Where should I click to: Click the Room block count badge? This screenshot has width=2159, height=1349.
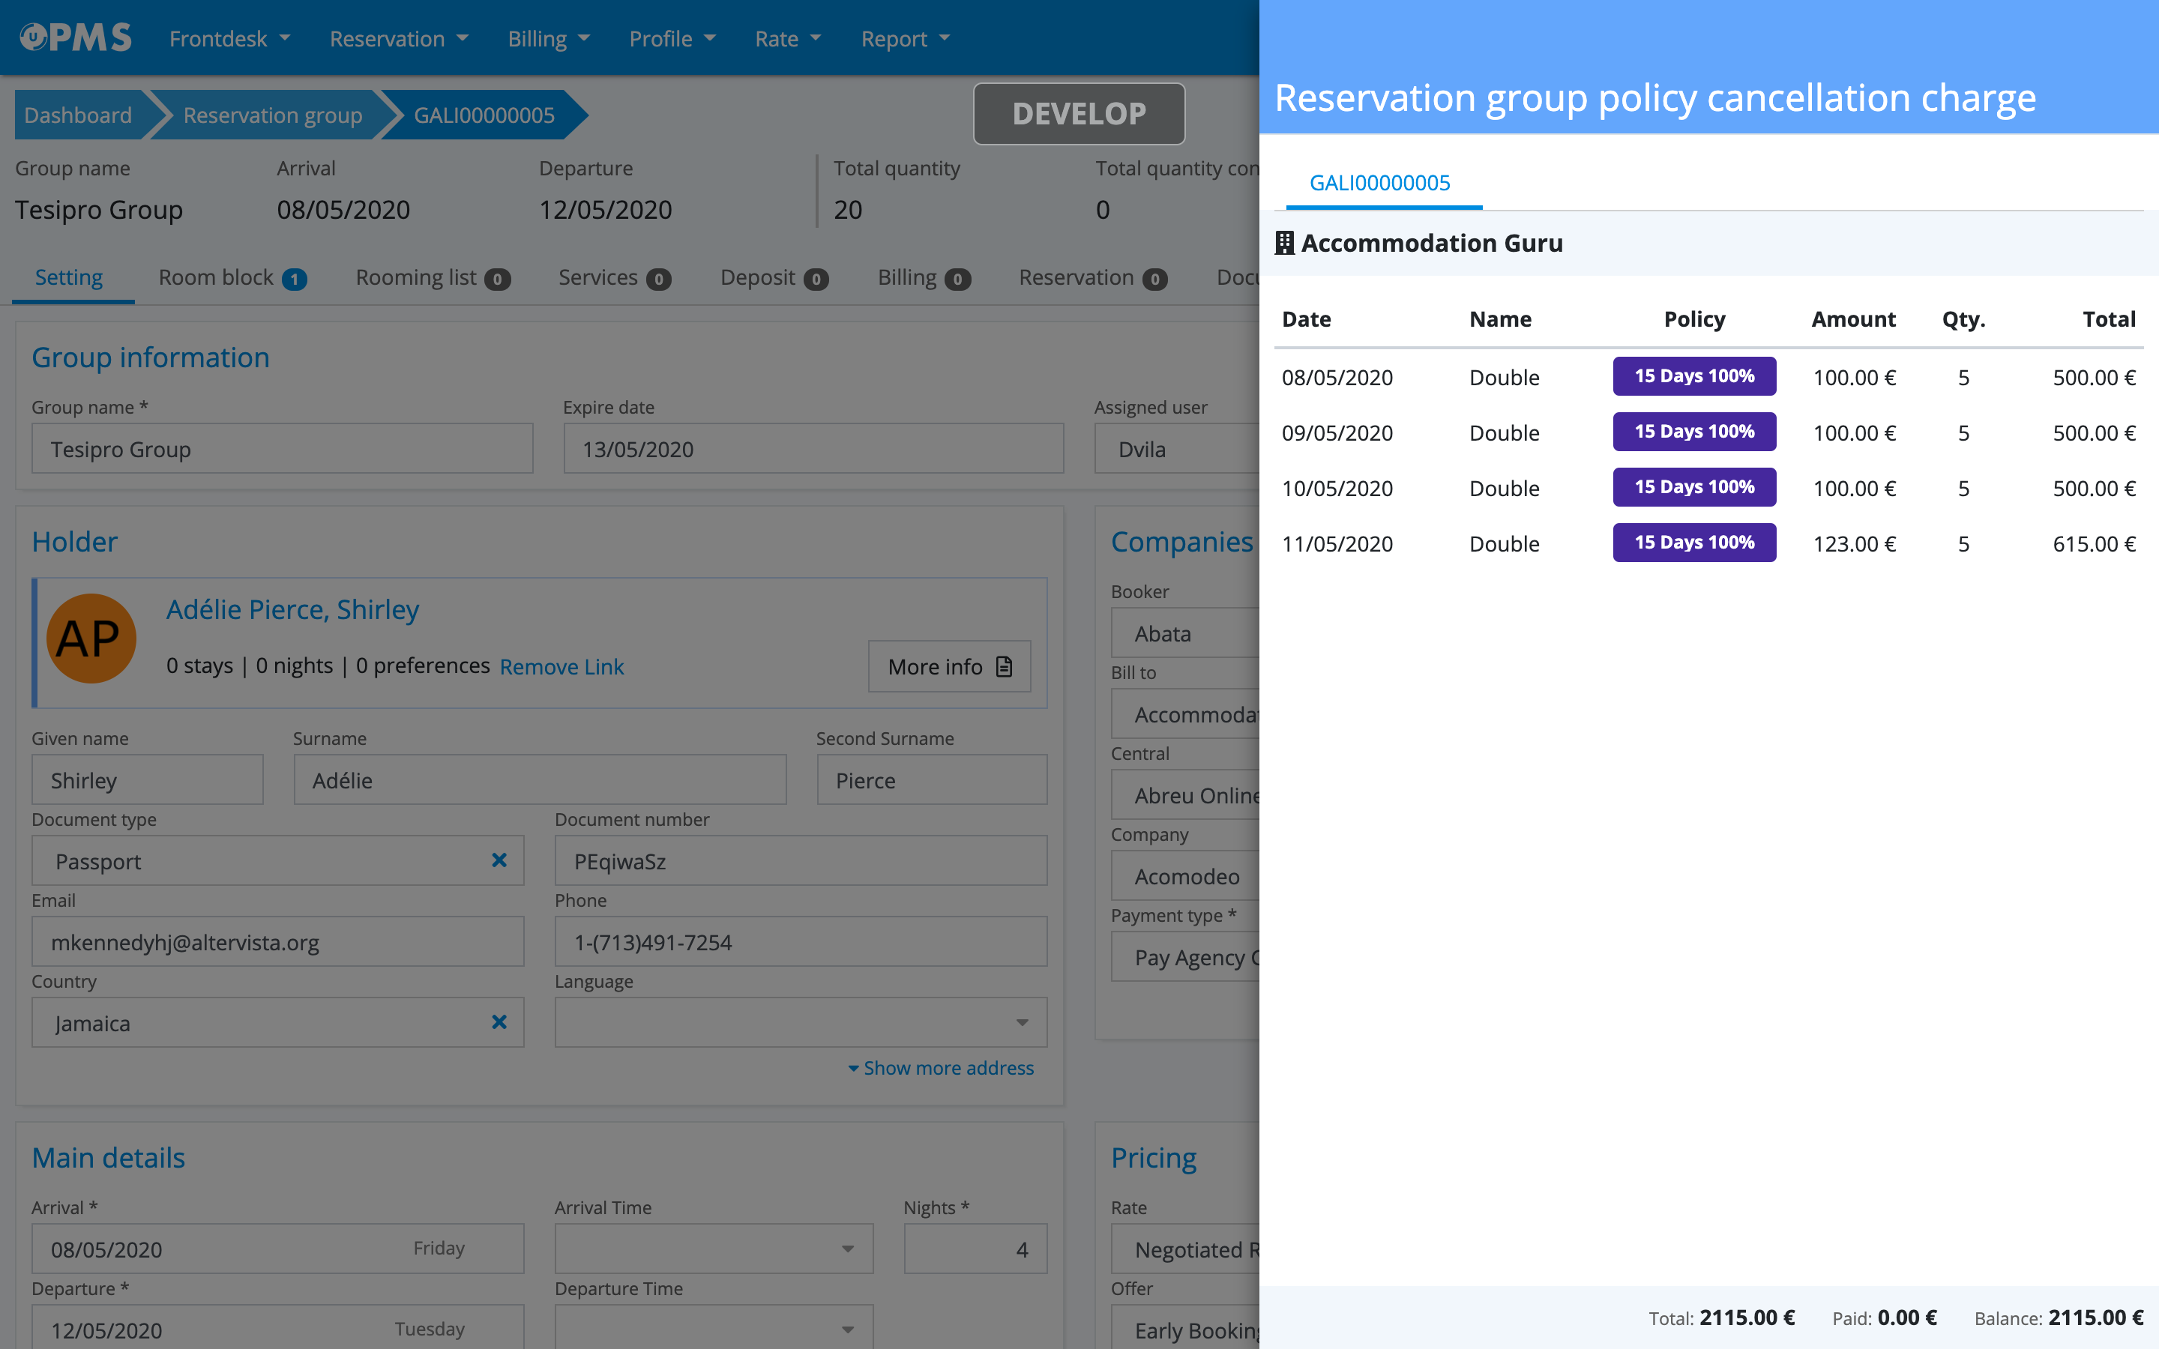tap(295, 280)
